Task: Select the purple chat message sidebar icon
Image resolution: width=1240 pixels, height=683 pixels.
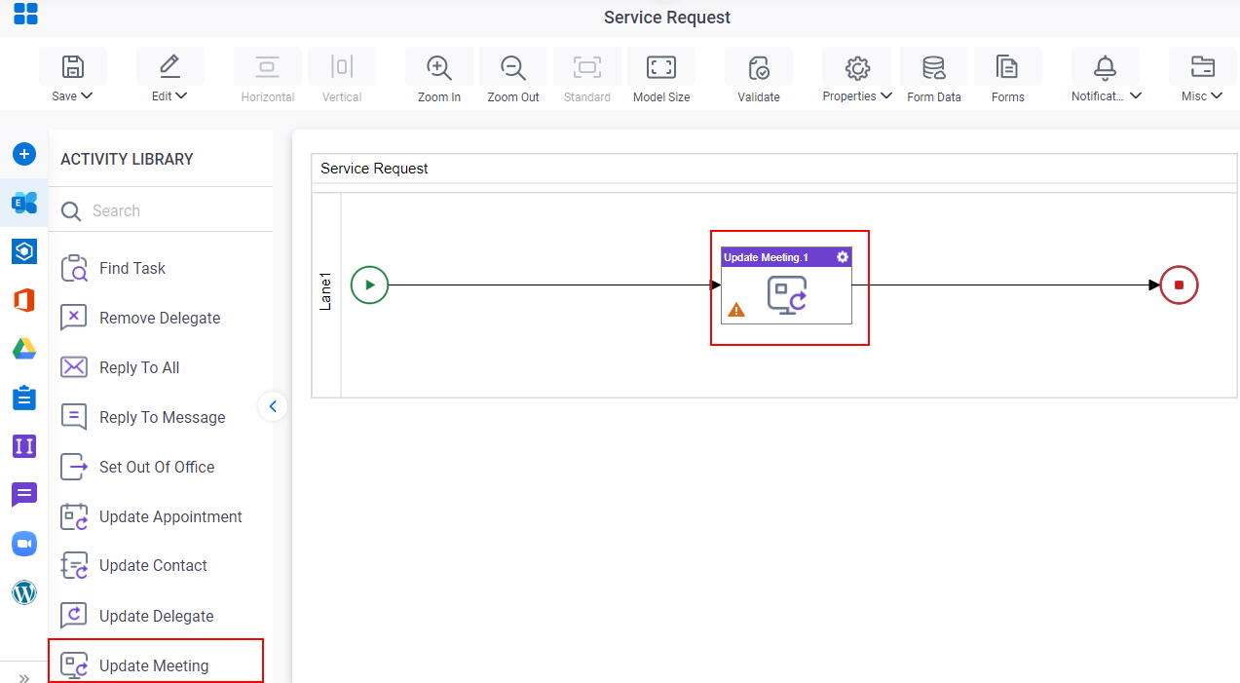Action: point(24,495)
